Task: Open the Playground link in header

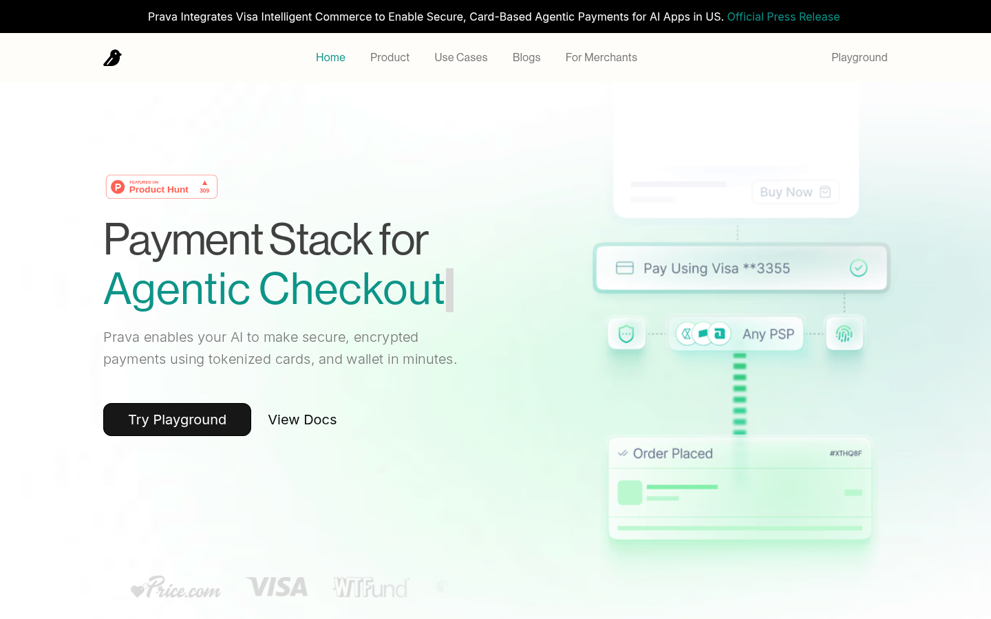Action: [x=860, y=57]
